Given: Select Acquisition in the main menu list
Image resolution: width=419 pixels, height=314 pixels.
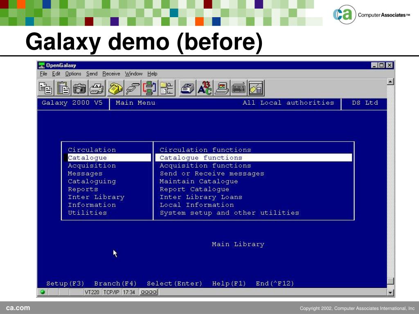Looking at the screenshot, I should click(x=92, y=166).
